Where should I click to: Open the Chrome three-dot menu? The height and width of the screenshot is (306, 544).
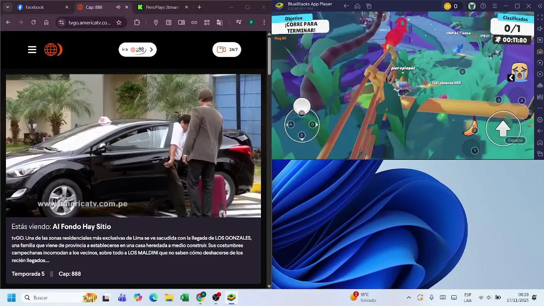pos(264,23)
